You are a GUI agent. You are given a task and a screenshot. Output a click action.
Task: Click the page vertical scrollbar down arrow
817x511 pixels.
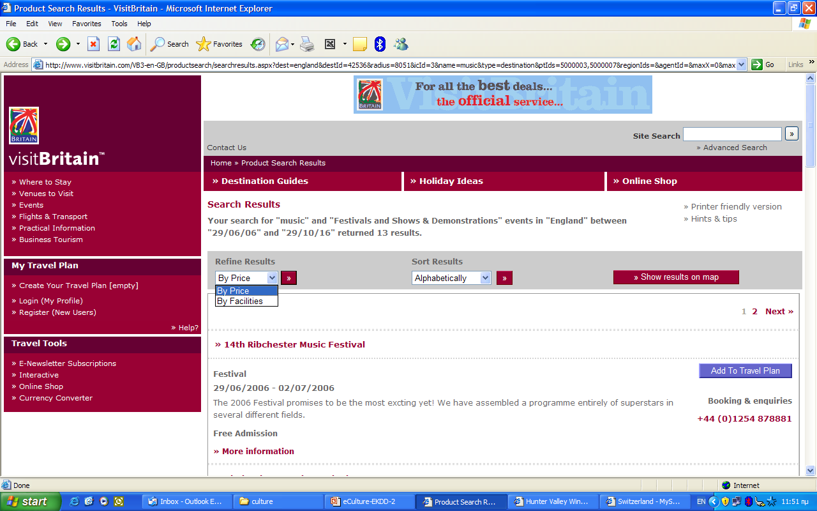(x=811, y=470)
